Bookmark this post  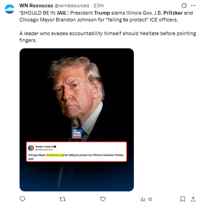[183, 199]
